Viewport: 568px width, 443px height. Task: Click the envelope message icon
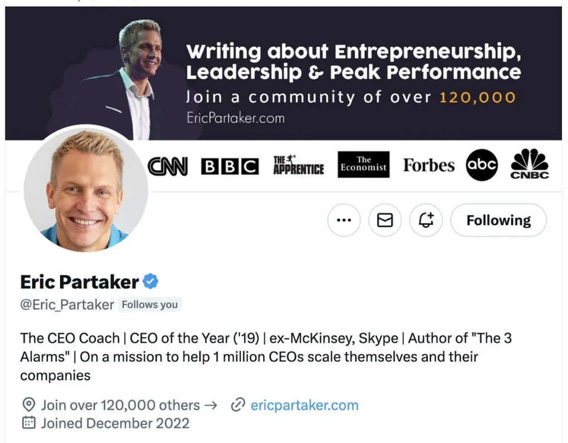click(x=385, y=220)
